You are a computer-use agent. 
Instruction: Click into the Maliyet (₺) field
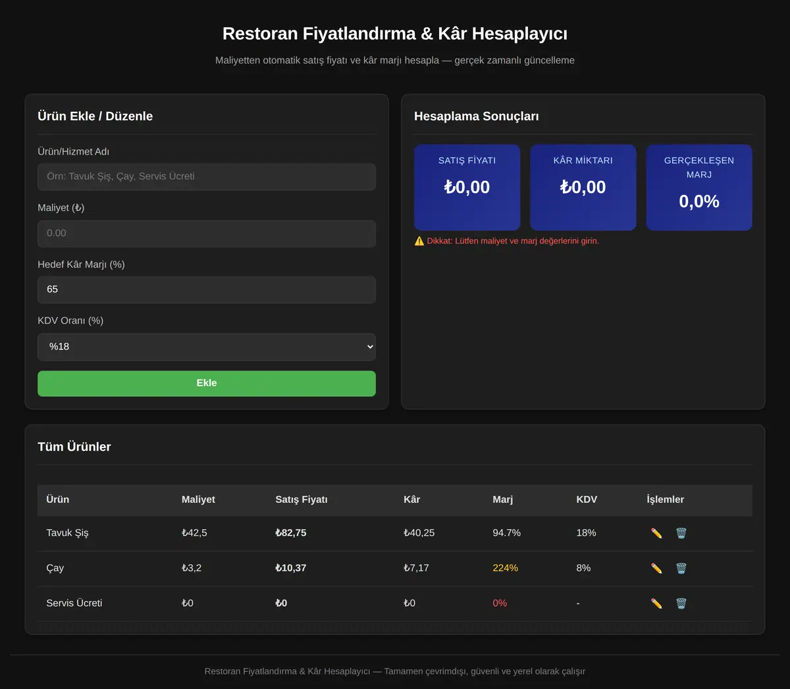pos(207,234)
